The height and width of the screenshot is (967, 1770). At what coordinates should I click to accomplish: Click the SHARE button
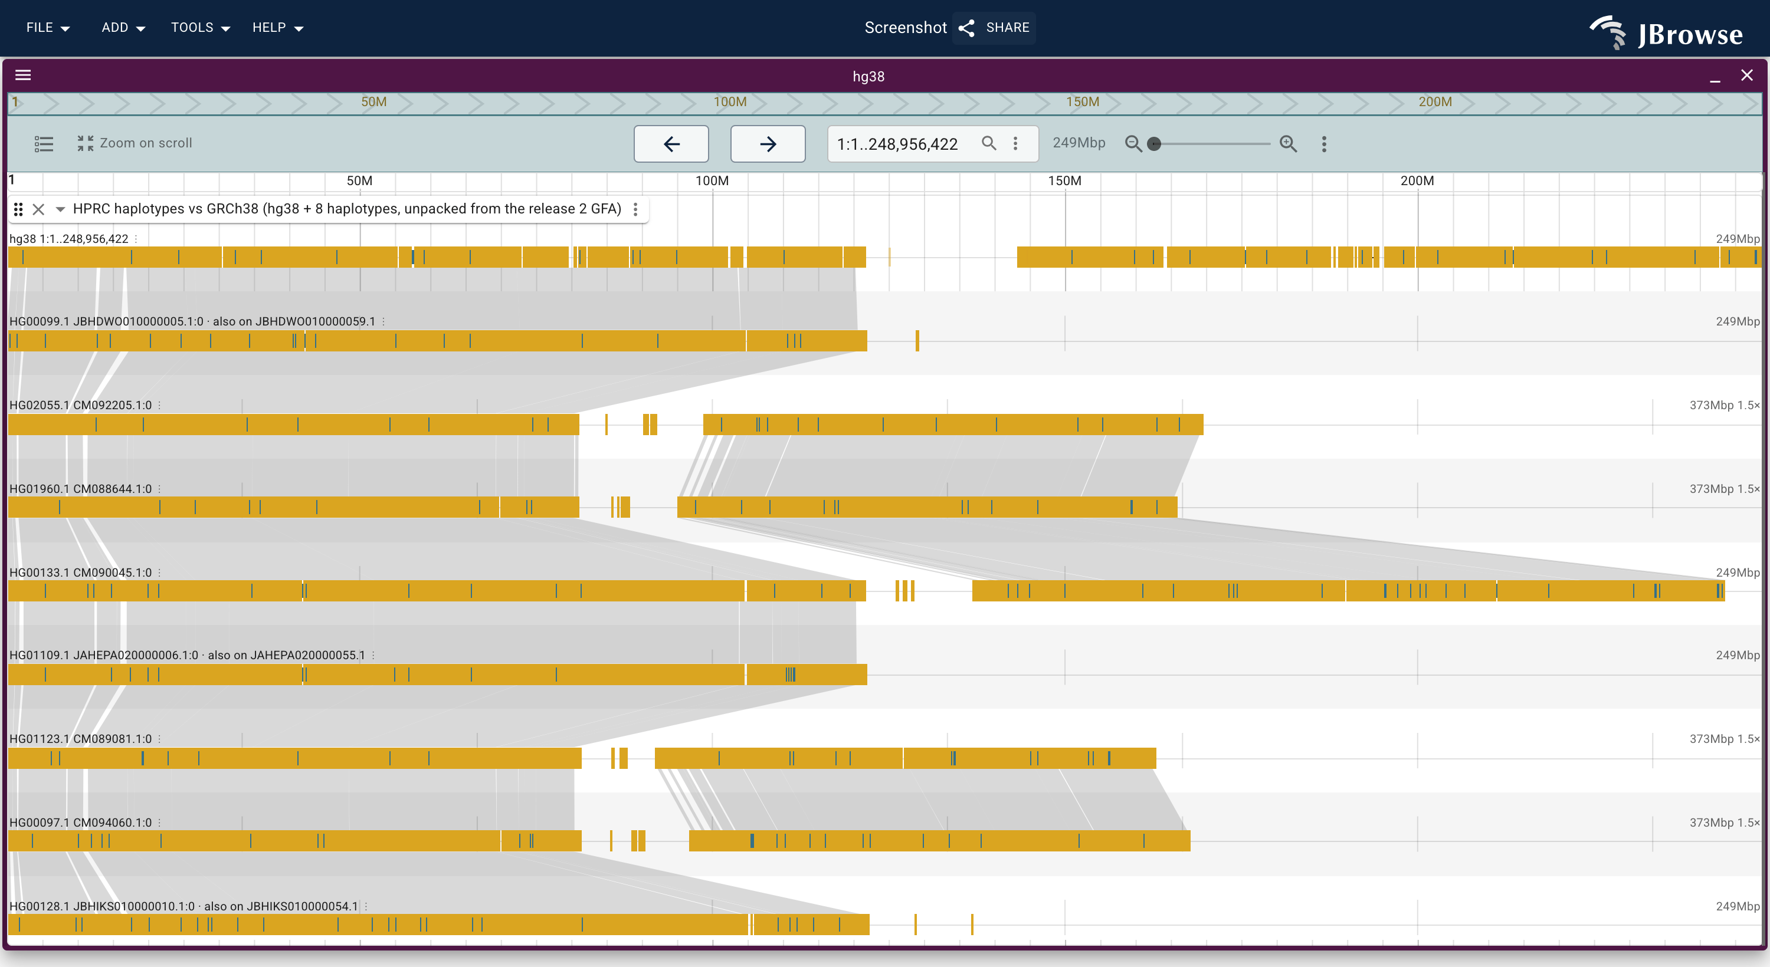(x=994, y=28)
